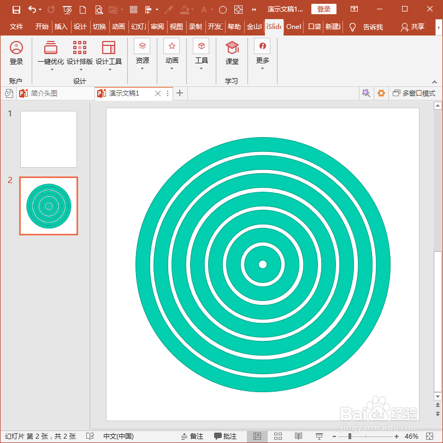Image resolution: width=443 pixels, height=443 pixels.
Task: Expand more quick access toolbar commands
Action: click(x=254, y=10)
